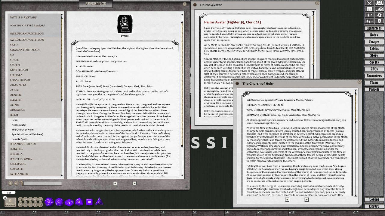Image resolution: width=385 pixels, height=216 pixels.
Task: Expand the Faerûnian Pantheon section header
Action: pos(27,34)
